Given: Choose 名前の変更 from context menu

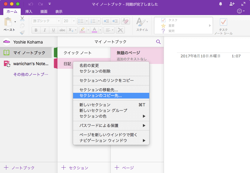Looking at the screenshot, I should pyautogui.click(x=111, y=65).
